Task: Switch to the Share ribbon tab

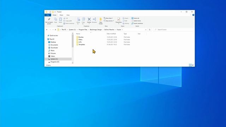Action: coord(61,15)
